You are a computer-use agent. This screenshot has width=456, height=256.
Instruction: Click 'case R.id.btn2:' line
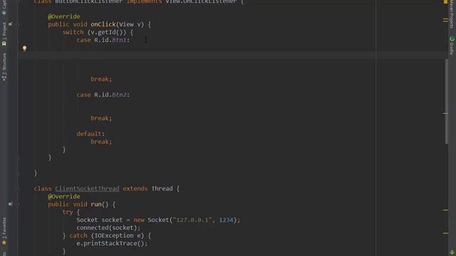click(103, 95)
